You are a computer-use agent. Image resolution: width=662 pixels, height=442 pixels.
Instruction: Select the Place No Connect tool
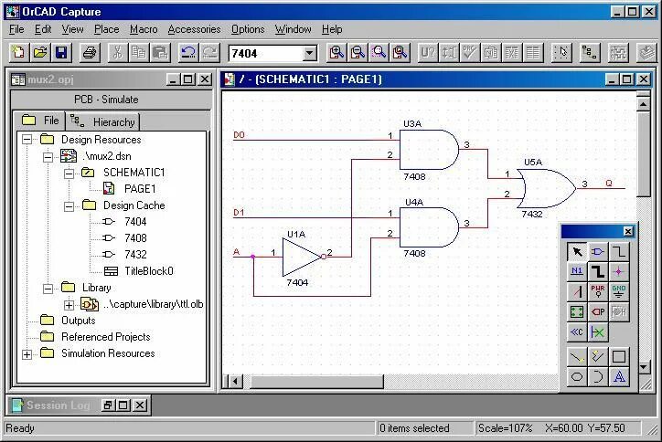tap(598, 331)
